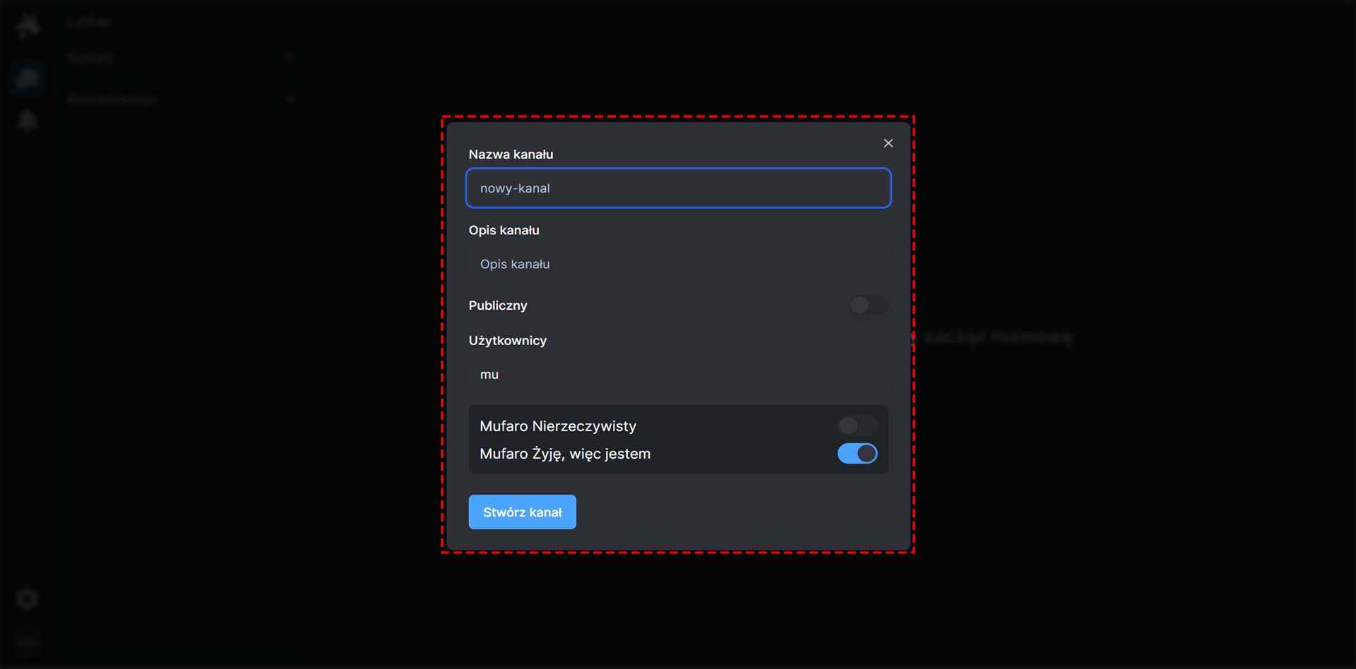
Task: Select the highlighted chat icon in sidebar
Action: tap(28, 78)
